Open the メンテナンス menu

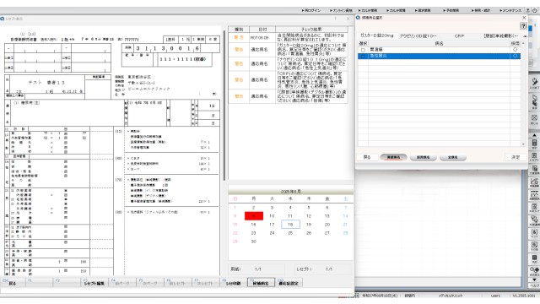pyautogui.click(x=510, y=10)
